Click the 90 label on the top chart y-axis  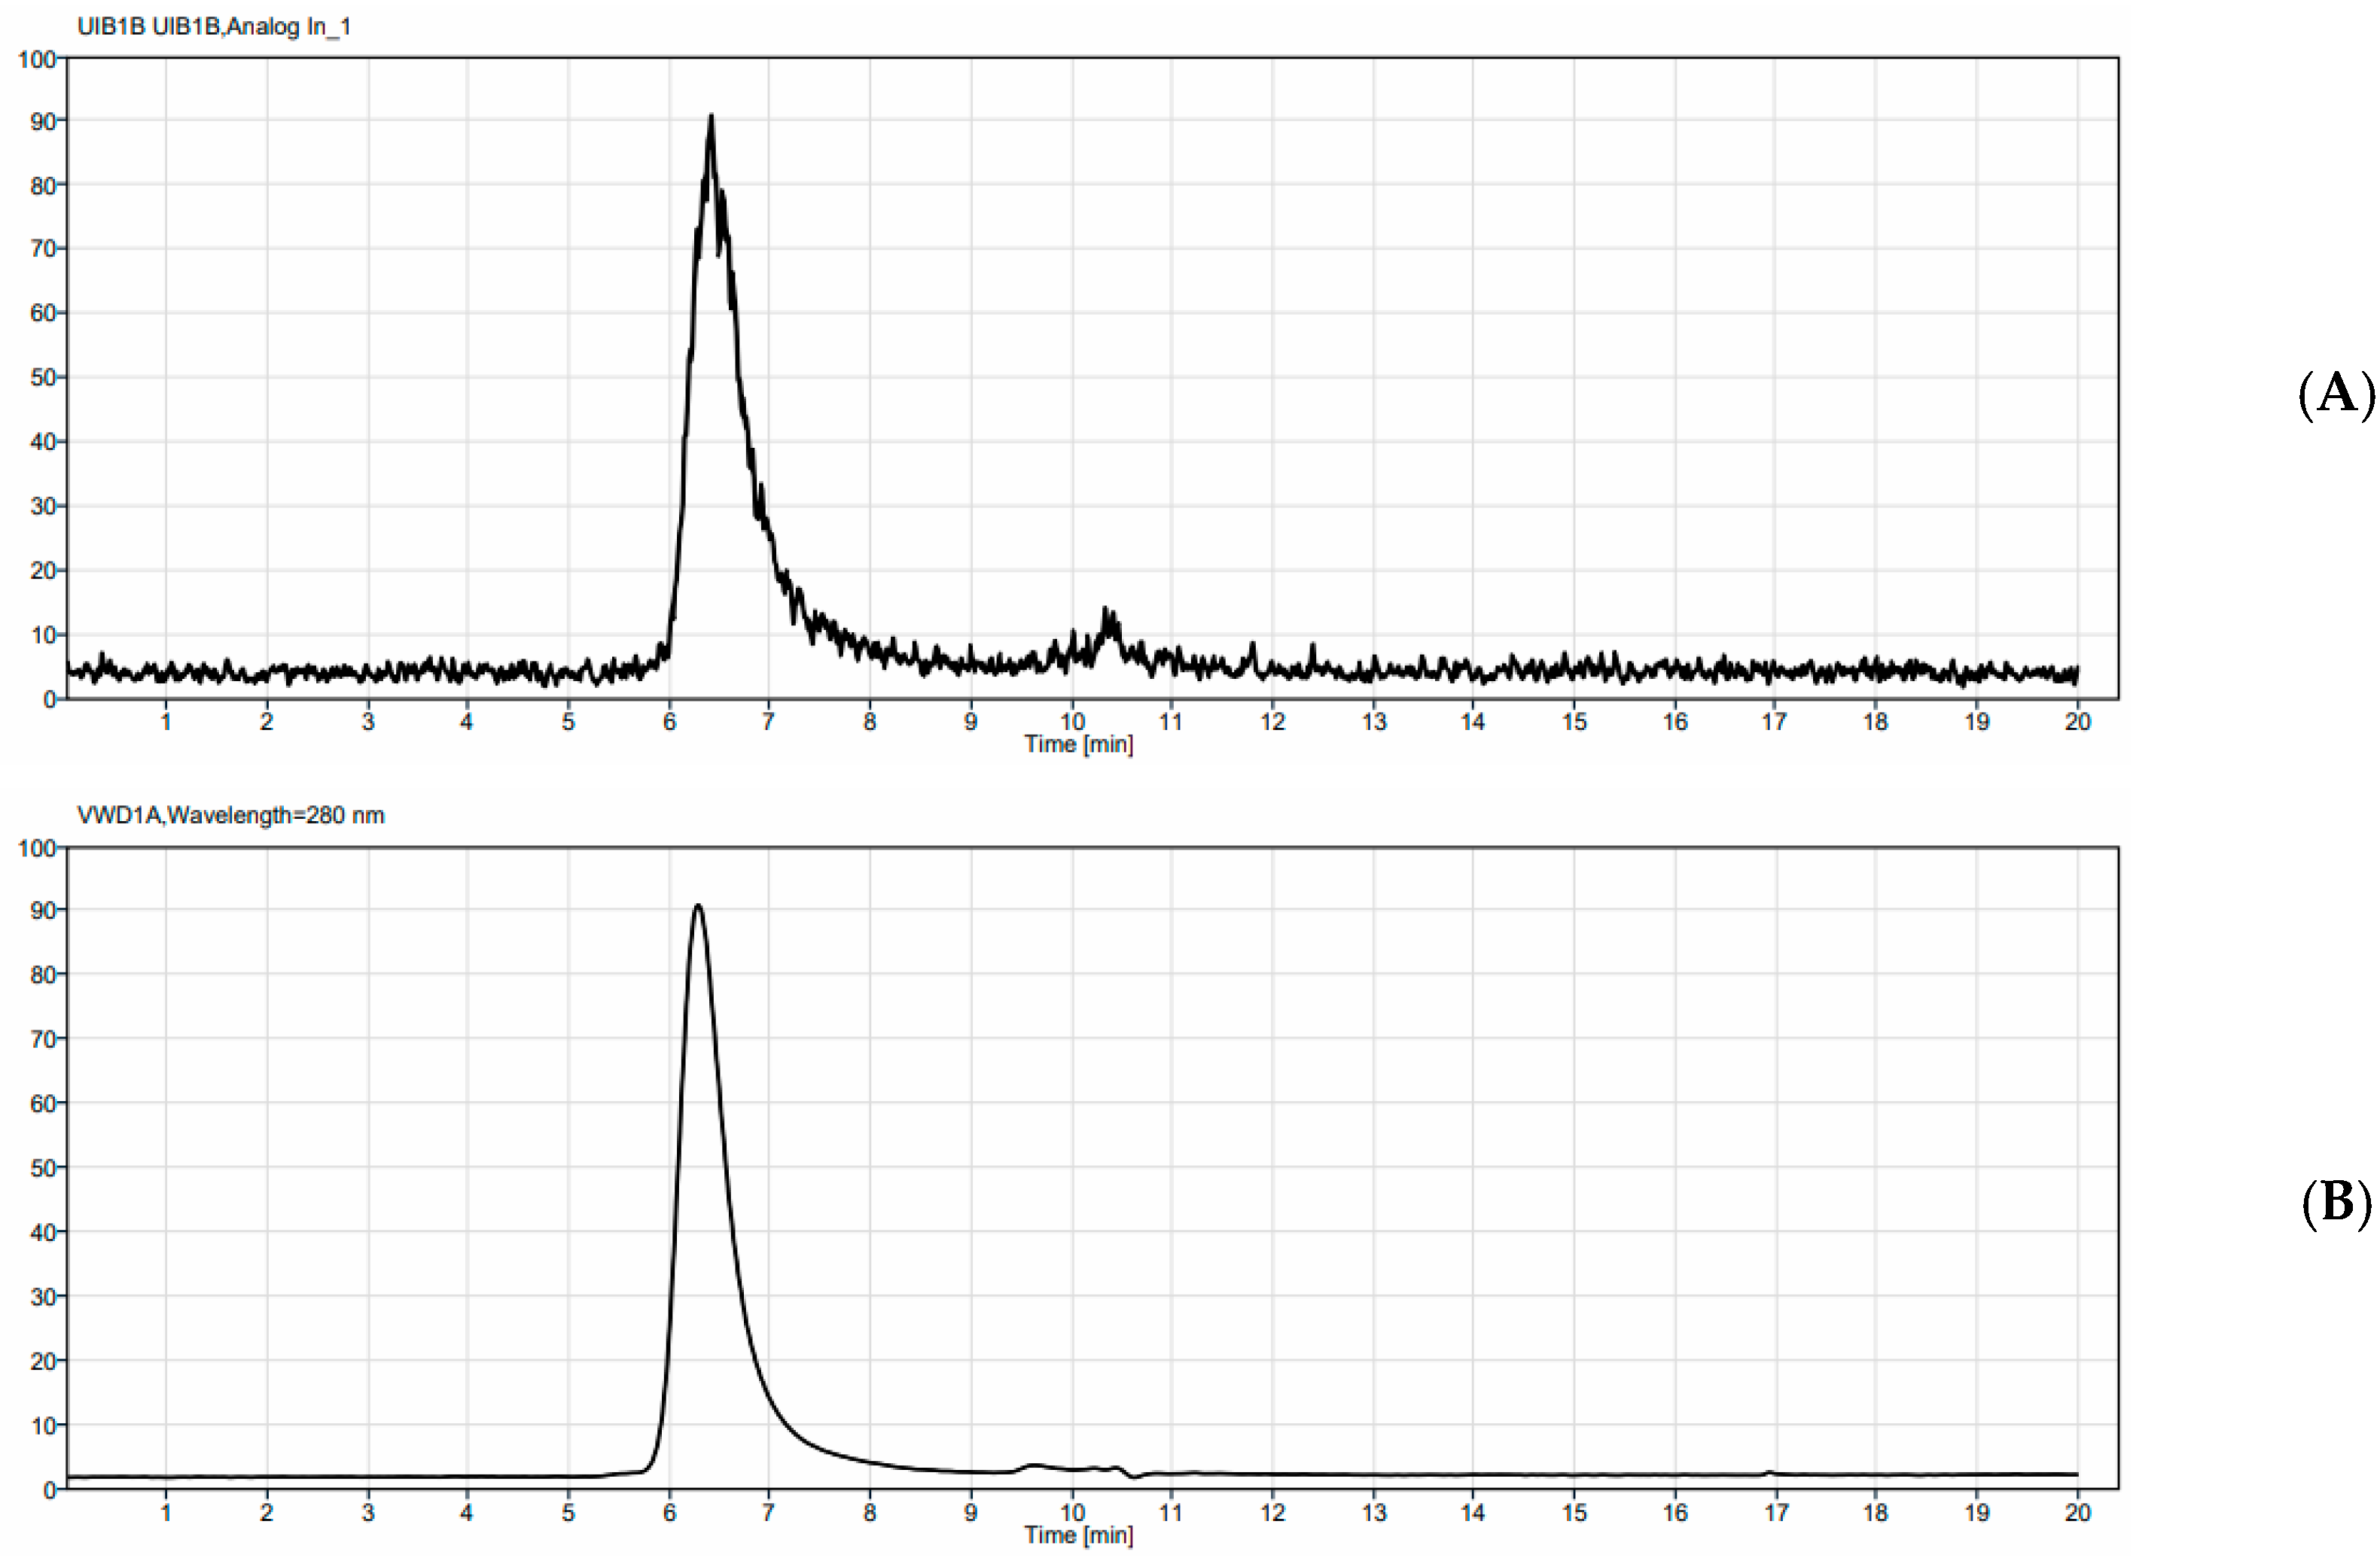tap(42, 122)
